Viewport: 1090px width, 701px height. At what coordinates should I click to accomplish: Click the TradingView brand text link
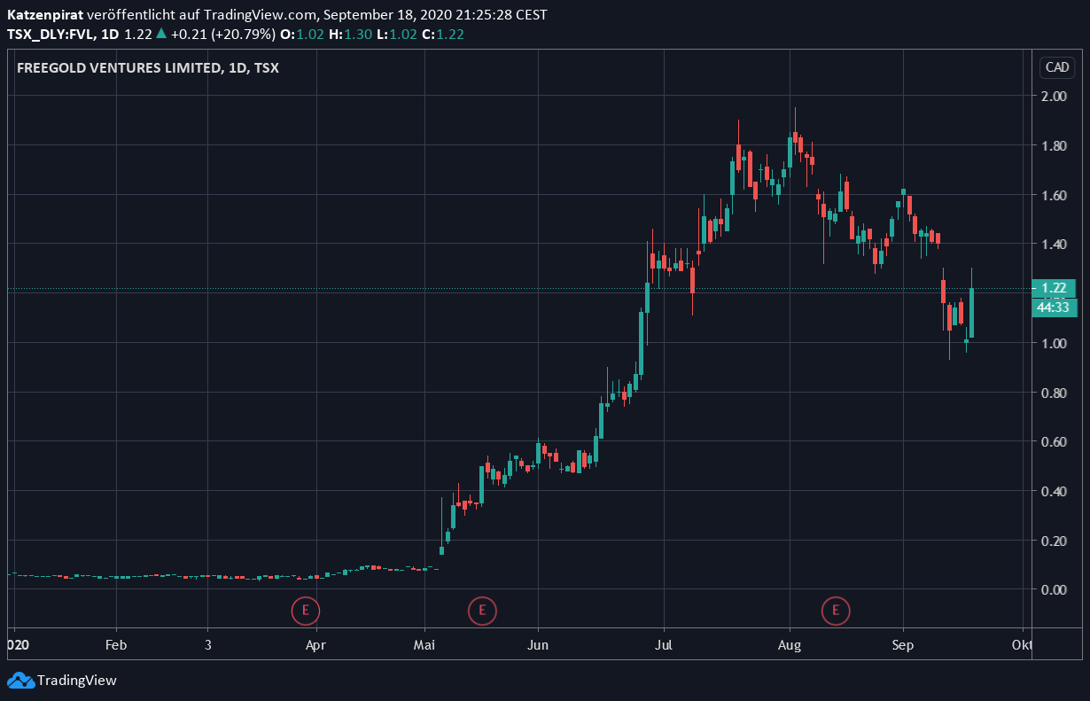click(77, 681)
